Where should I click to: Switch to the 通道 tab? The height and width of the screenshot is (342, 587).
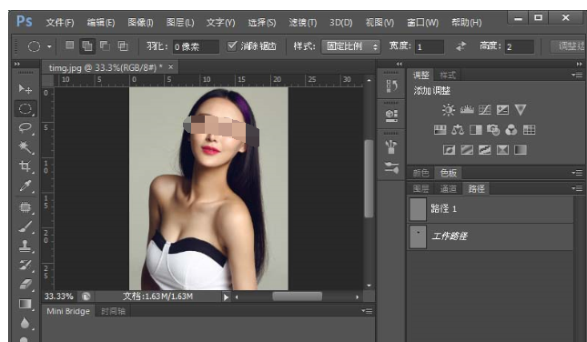click(x=448, y=188)
